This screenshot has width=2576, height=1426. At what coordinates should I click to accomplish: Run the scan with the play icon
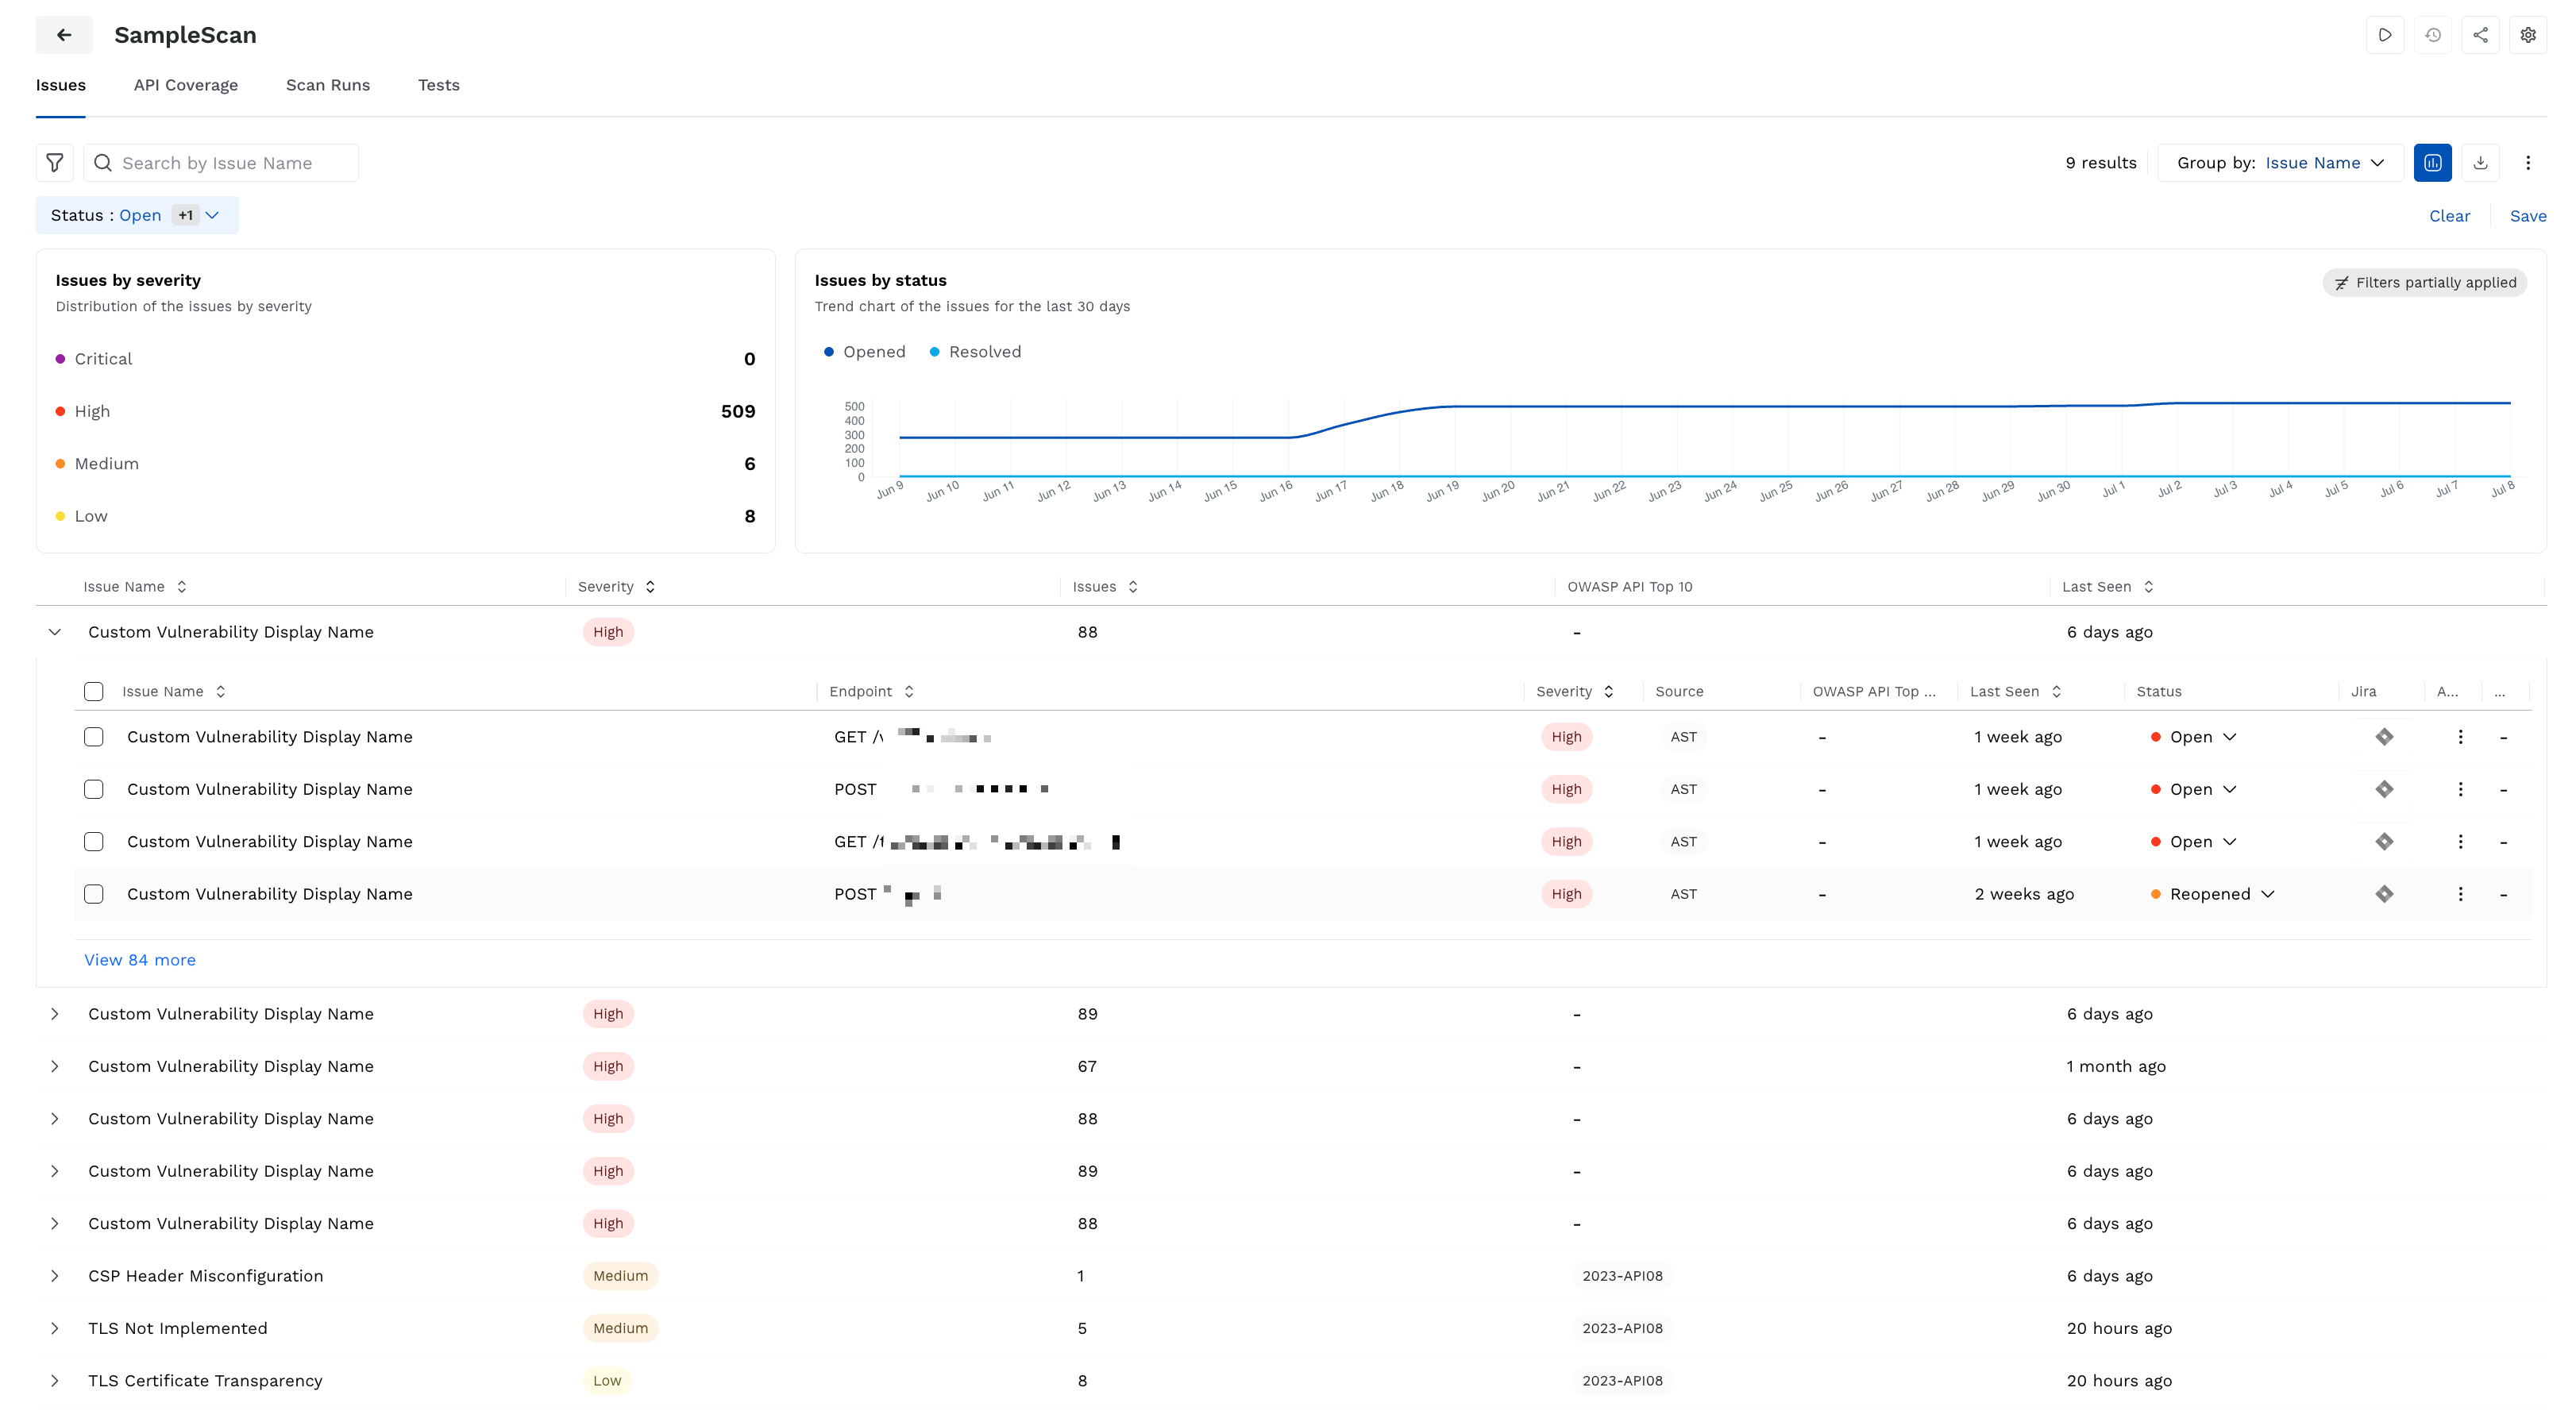point(2385,35)
